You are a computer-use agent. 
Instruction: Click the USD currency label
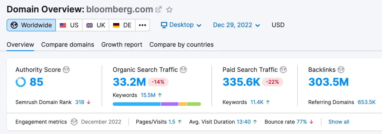point(278,25)
